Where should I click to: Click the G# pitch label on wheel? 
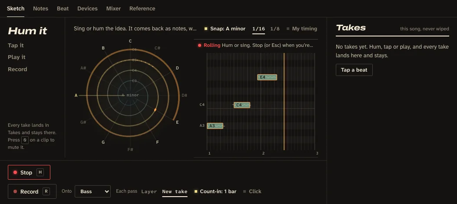tap(83, 122)
